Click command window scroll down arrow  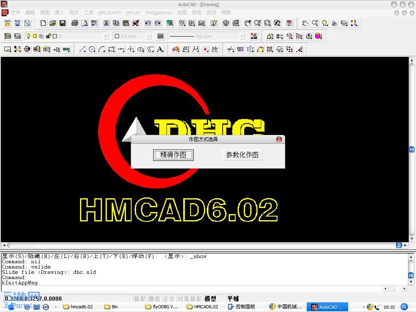point(411,282)
